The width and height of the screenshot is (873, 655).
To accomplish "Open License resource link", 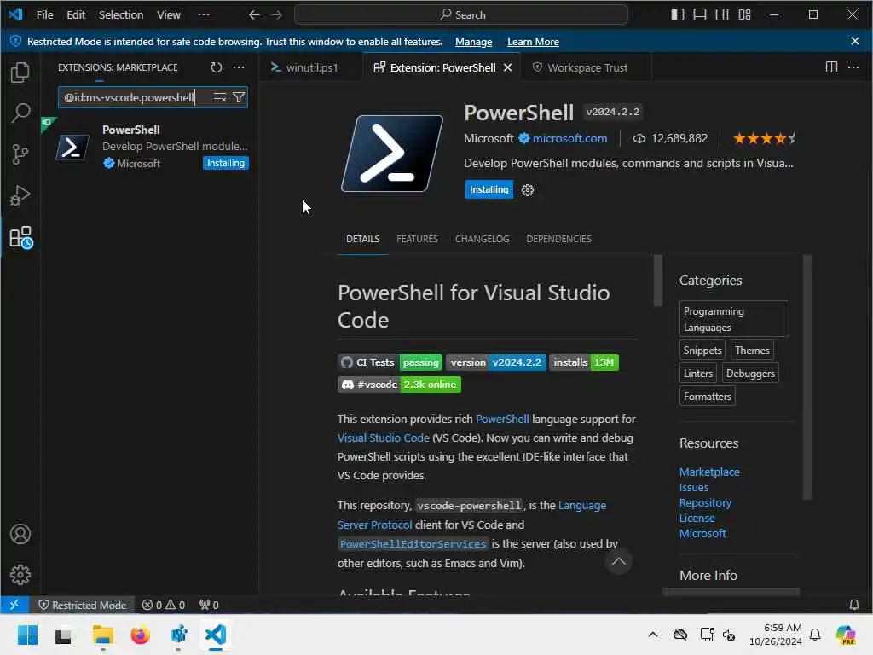I will 697,518.
